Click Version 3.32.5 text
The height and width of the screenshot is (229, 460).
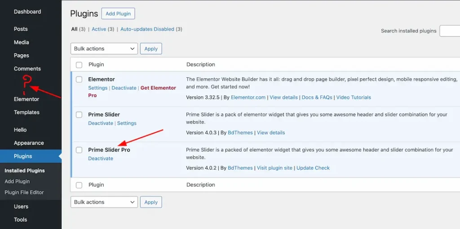click(203, 97)
